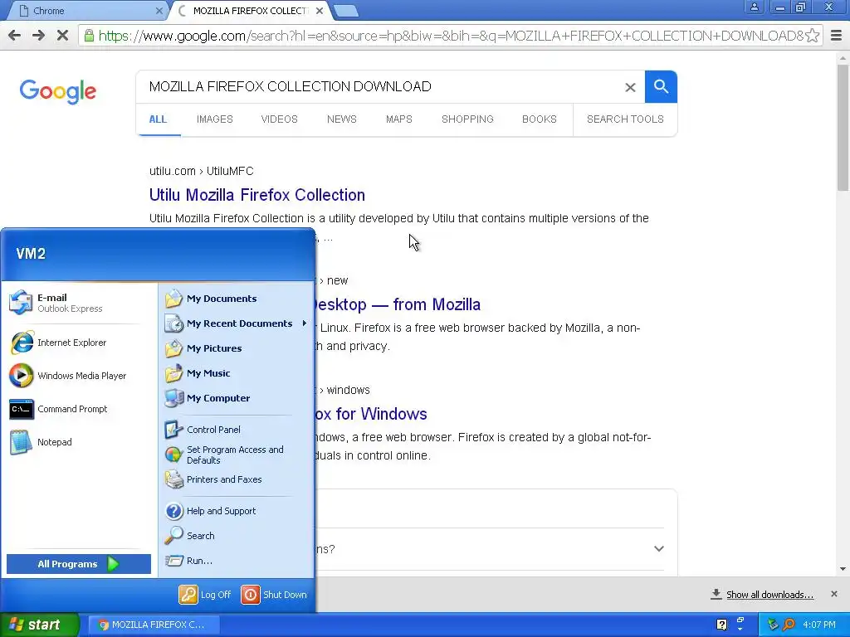Click the help question tray icon
The width and height of the screenshot is (850, 637).
tap(721, 625)
